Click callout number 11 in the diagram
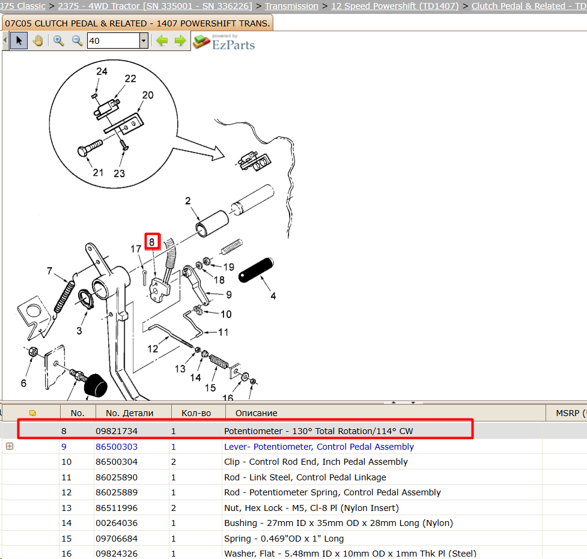 pyautogui.click(x=223, y=332)
